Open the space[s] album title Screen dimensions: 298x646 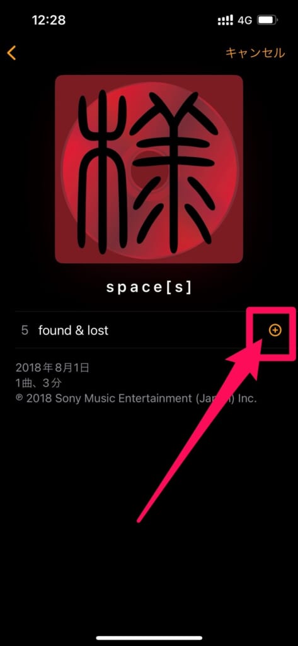[149, 288]
